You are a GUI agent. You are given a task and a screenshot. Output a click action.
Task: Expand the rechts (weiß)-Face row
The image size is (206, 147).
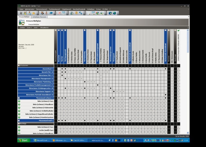pyautogui.click(x=19, y=130)
